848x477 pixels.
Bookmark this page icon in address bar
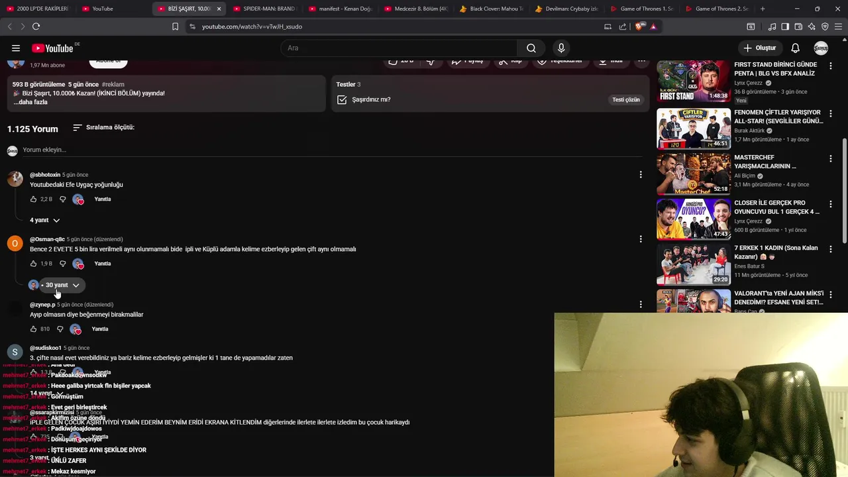click(x=175, y=26)
